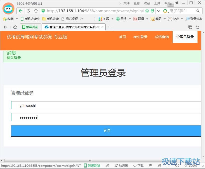Close the 管理员登录 browser tab

tap(102, 27)
